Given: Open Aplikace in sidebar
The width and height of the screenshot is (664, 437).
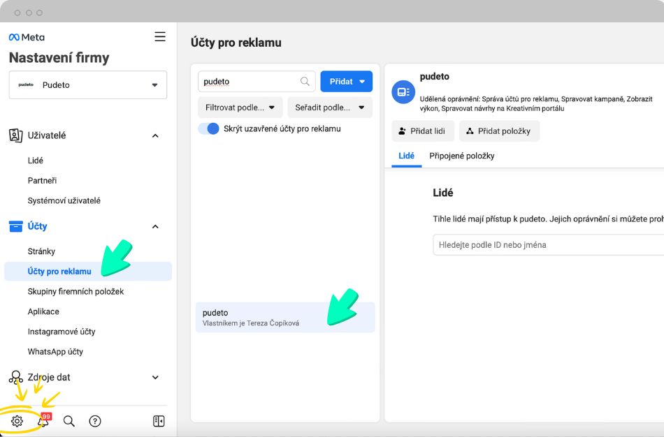Looking at the screenshot, I should (43, 311).
